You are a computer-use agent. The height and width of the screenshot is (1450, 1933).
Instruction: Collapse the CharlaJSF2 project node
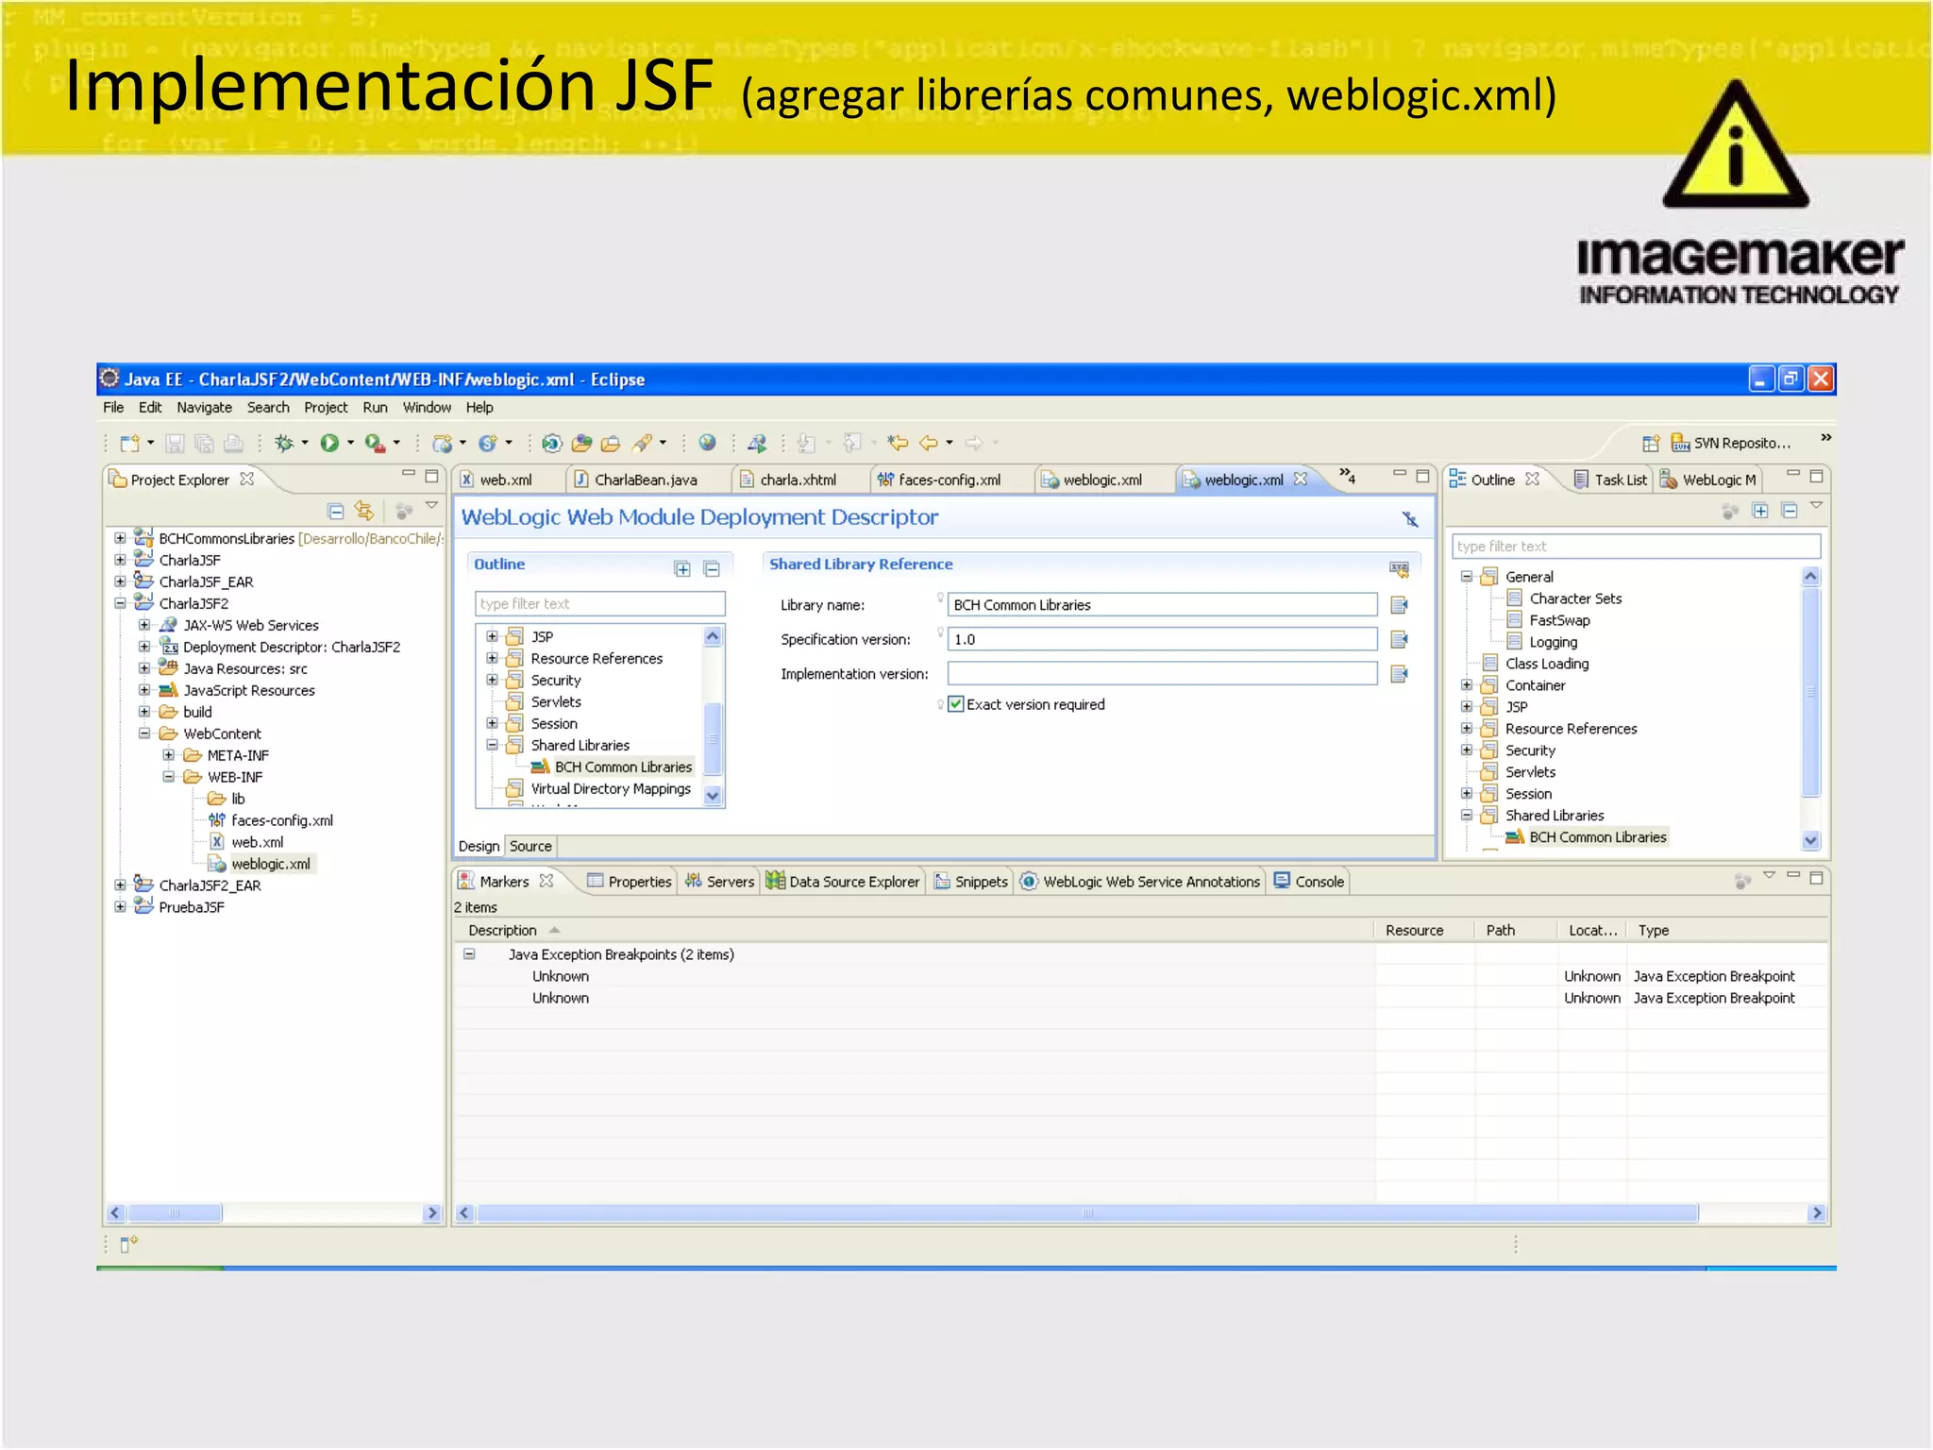pos(120,603)
